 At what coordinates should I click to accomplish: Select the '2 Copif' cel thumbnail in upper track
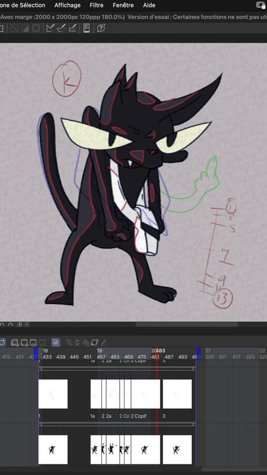click(146, 394)
